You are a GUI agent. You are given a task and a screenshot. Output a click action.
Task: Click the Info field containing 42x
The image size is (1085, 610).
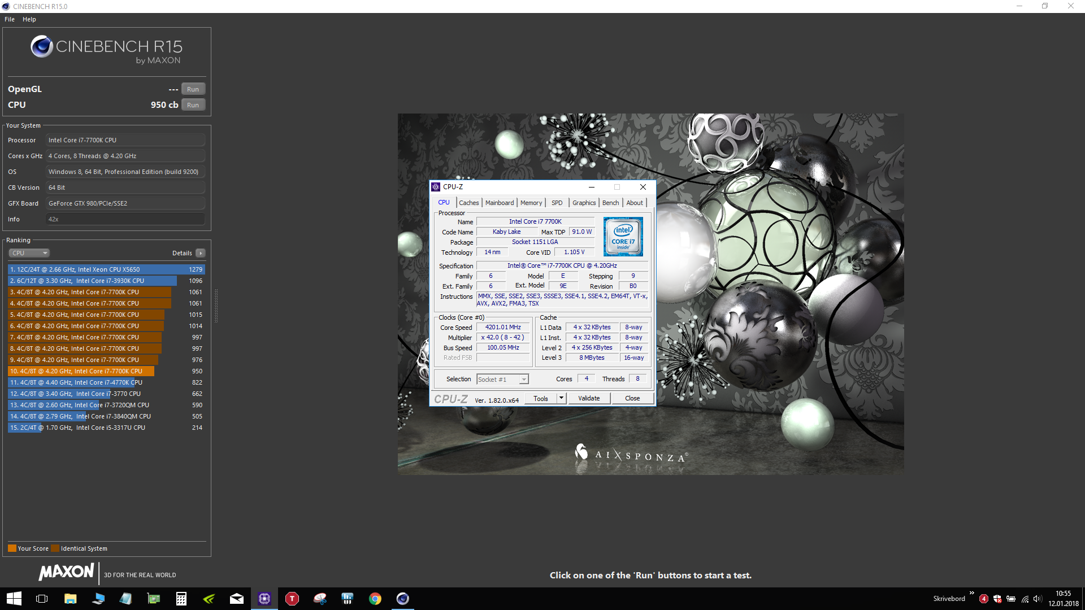(125, 219)
